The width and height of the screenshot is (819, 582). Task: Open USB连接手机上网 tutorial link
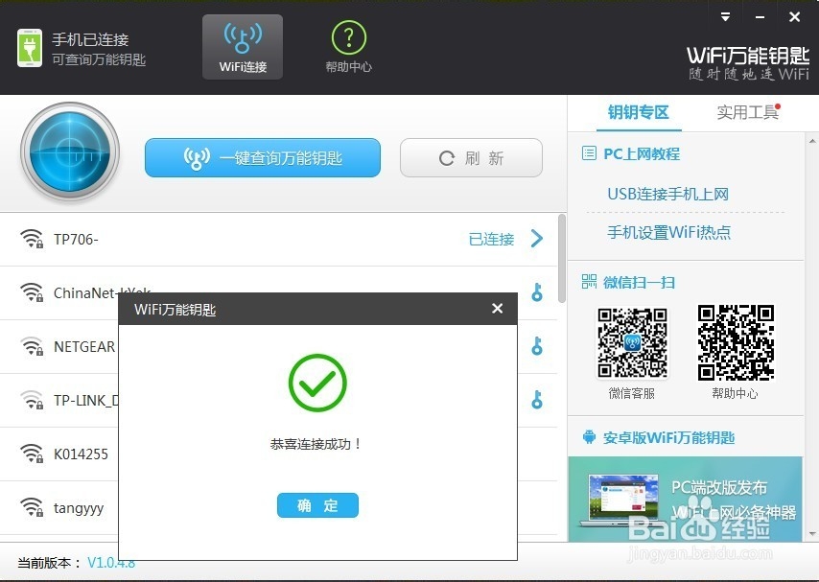click(667, 195)
